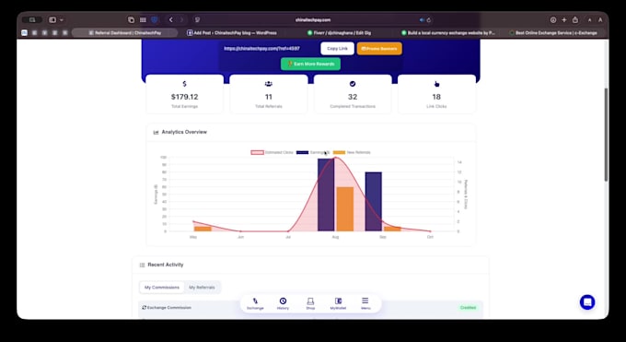Reload the page with refresh icon
626x342 pixels.
[429, 20]
